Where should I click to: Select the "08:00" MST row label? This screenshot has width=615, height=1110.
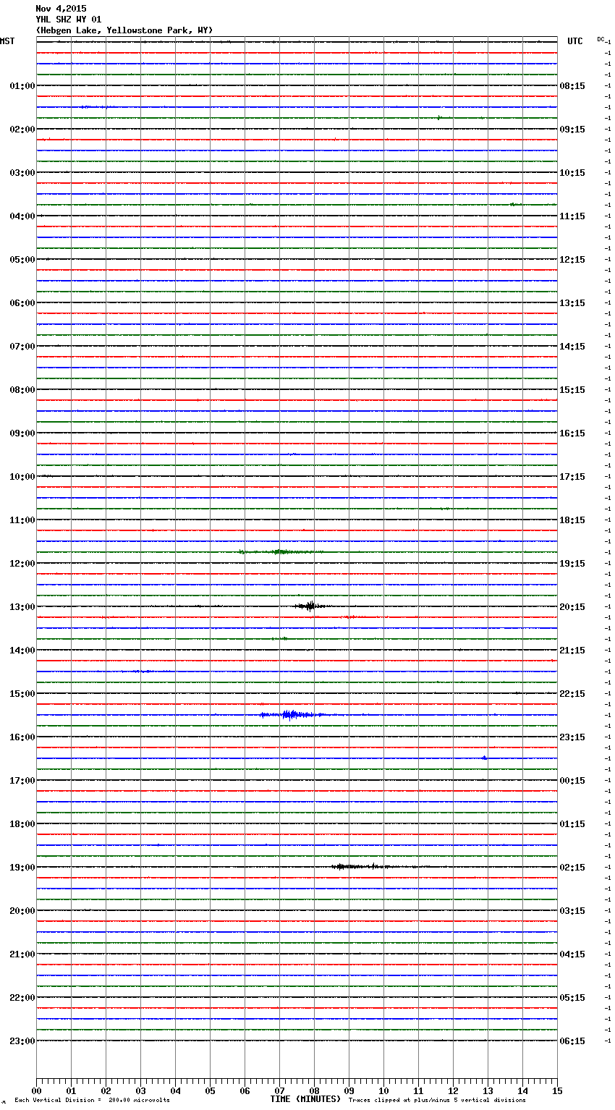22,390
